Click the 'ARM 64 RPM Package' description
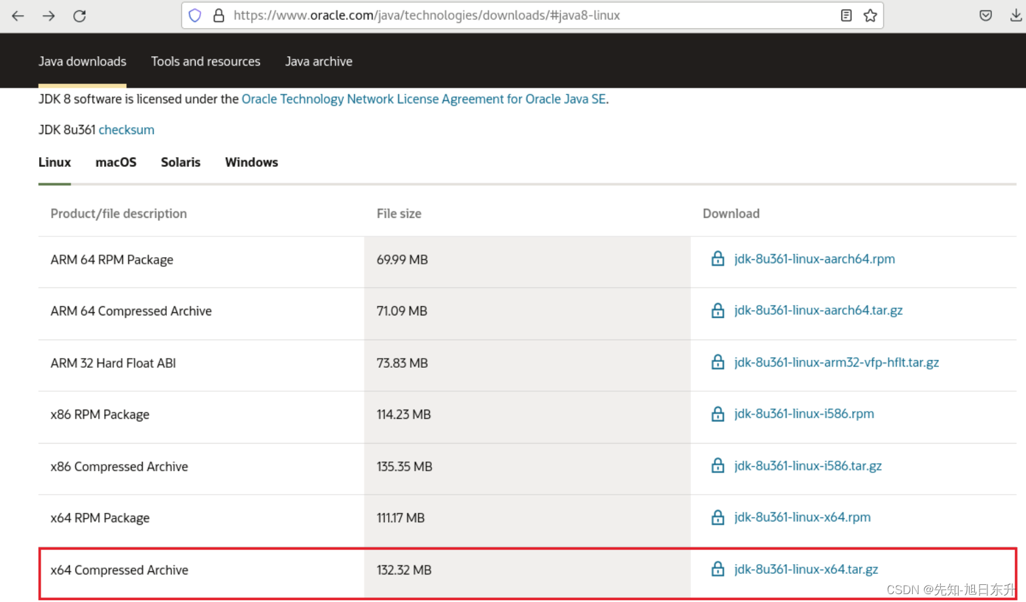Screen dimensions: 1026x602 tap(112, 260)
